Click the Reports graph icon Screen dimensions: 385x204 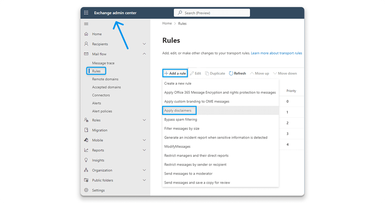86,150
